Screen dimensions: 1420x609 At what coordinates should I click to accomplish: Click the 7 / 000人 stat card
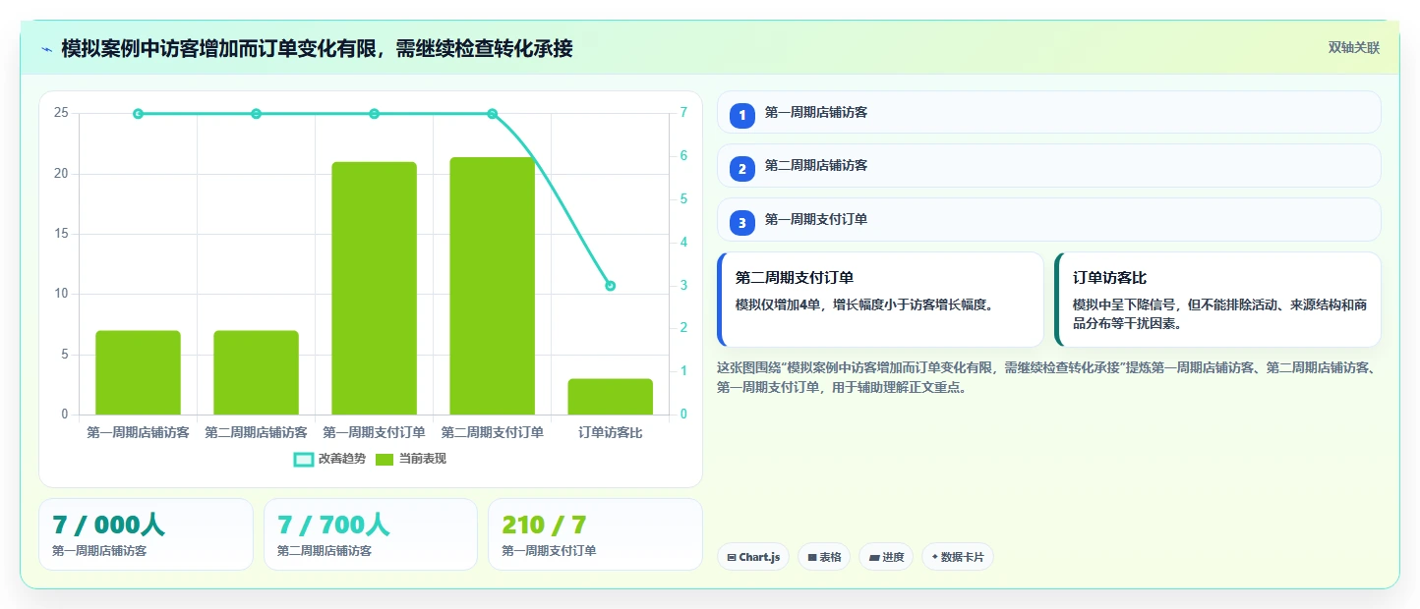coord(146,534)
